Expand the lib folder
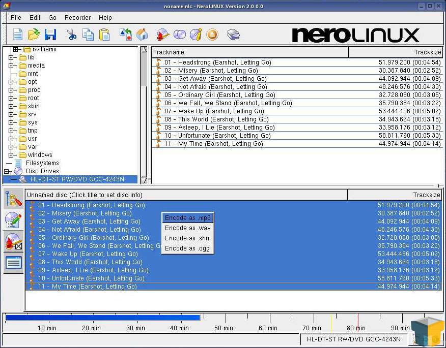This screenshot has height=348, width=446. pyautogui.click(x=11, y=57)
